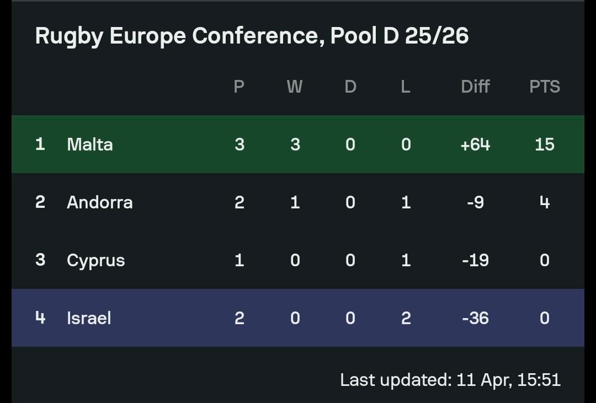The image size is (596, 403).
Task: Sort by the W column header
Action: (295, 87)
